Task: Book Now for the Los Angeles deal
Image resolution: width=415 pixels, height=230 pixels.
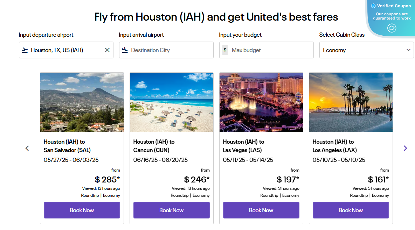Action: click(x=351, y=210)
